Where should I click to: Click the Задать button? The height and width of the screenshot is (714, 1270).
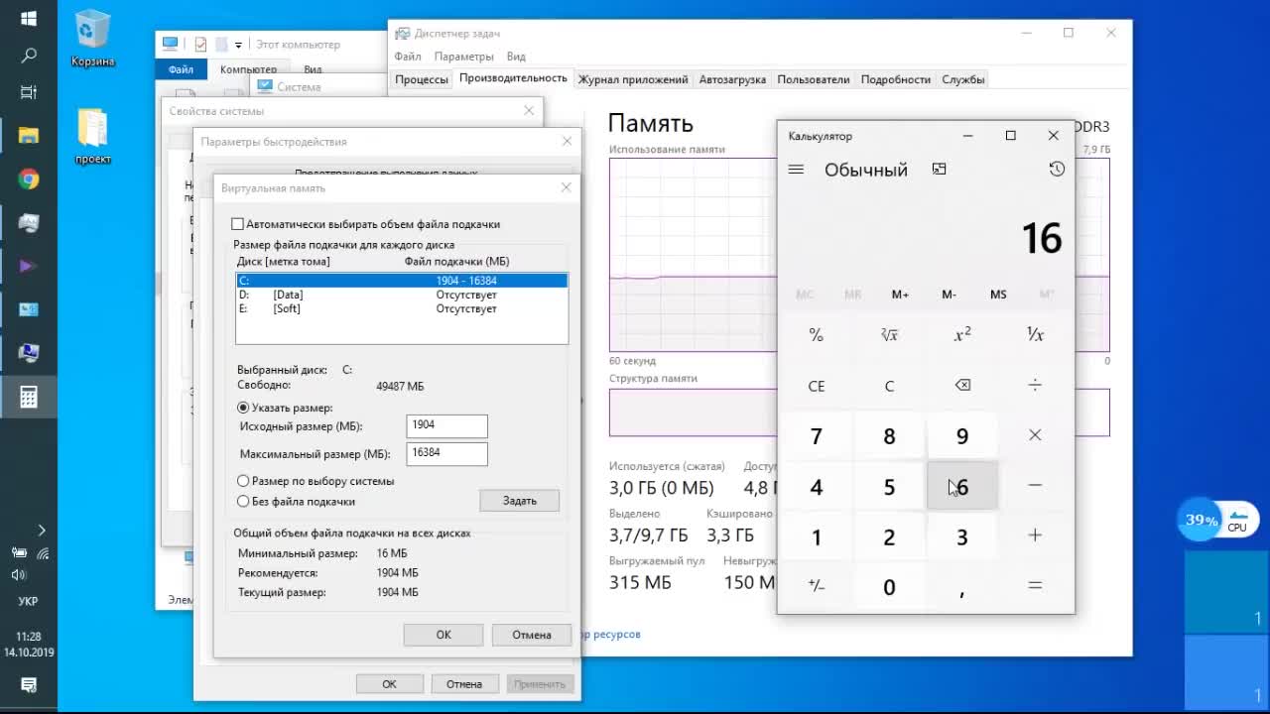(519, 501)
